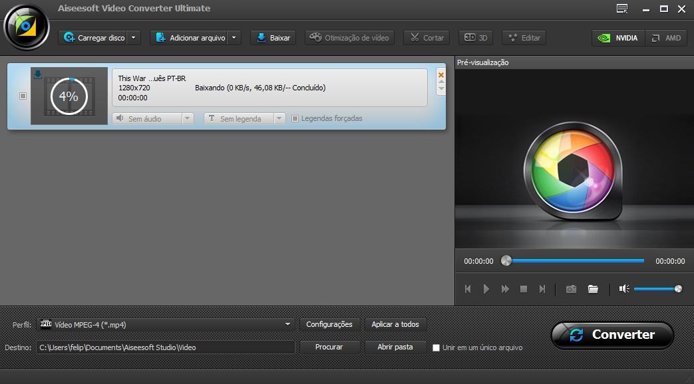The height and width of the screenshot is (384, 694).
Task: Click the 1280x720 resolution text
Action: (x=134, y=88)
